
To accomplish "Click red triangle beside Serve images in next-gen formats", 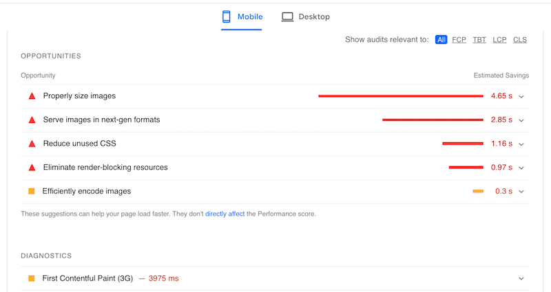I will [x=32, y=120].
